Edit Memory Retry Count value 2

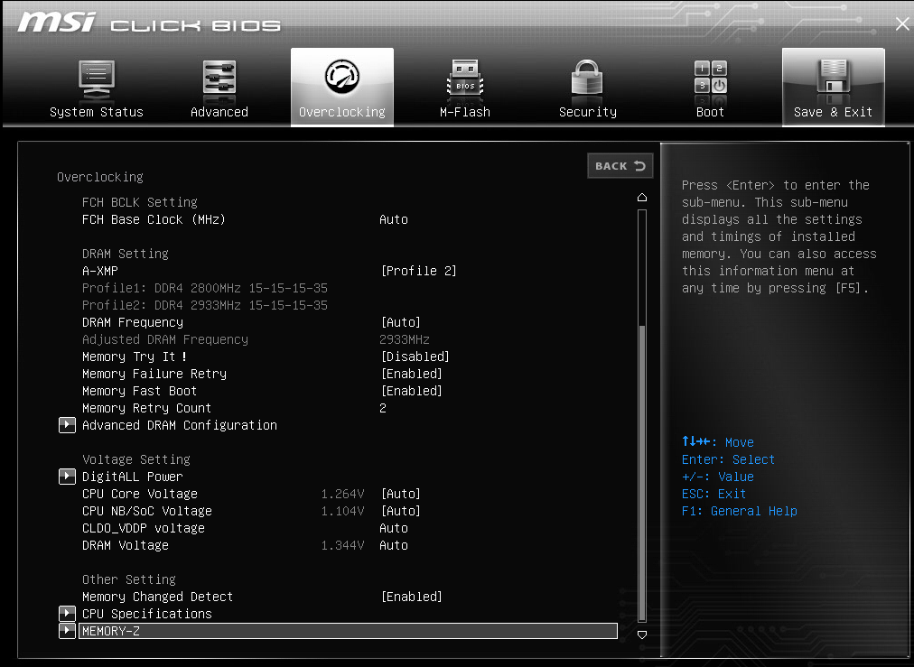(383, 408)
